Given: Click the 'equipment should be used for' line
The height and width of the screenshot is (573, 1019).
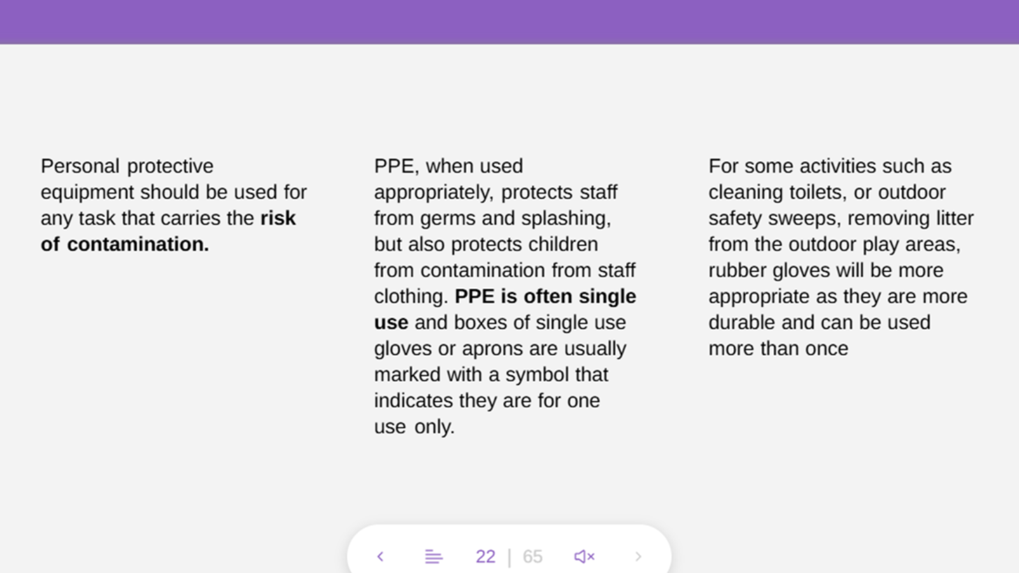Looking at the screenshot, I should coord(174,192).
